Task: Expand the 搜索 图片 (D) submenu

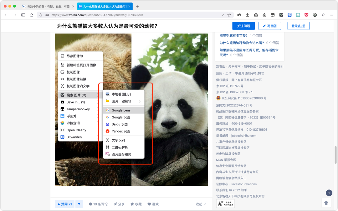Action: pos(80,95)
